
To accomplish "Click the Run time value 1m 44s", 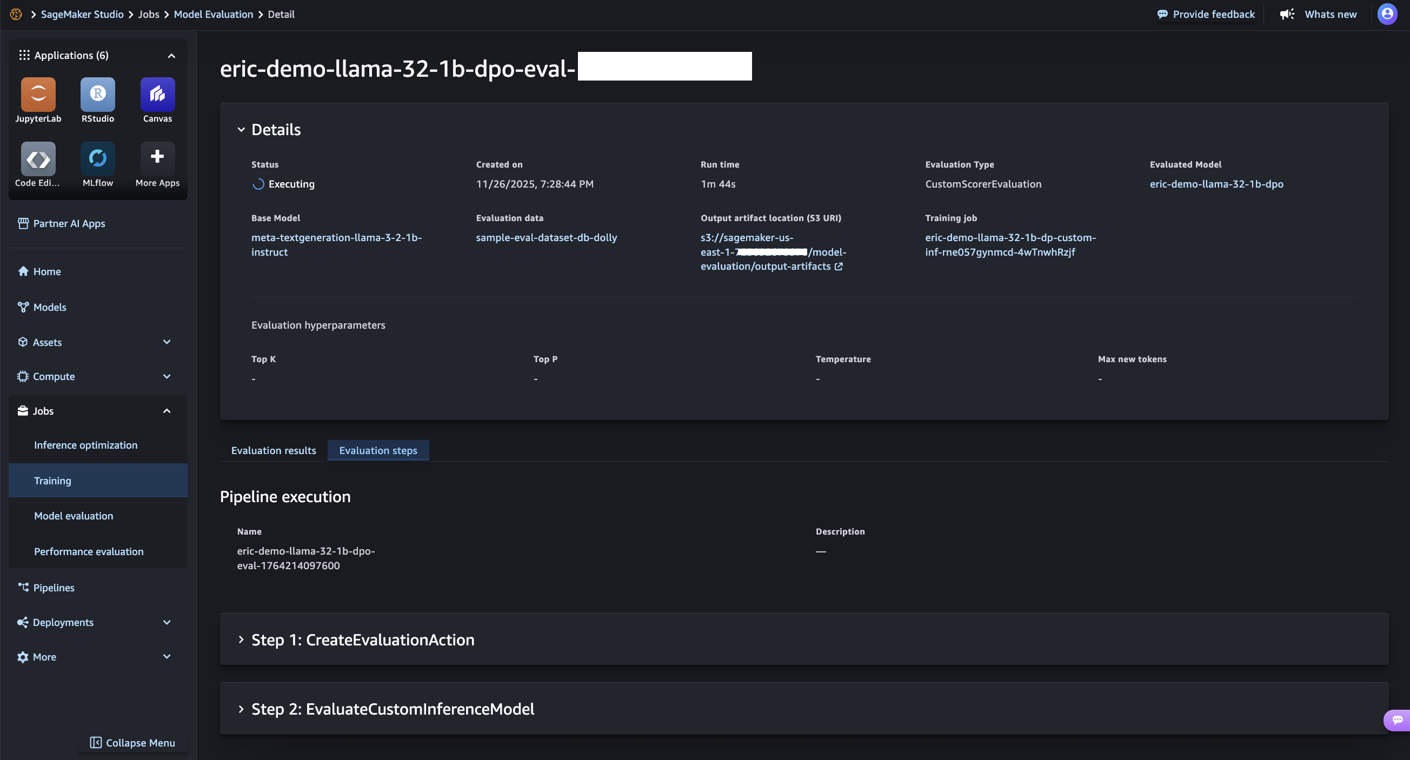I will point(717,184).
